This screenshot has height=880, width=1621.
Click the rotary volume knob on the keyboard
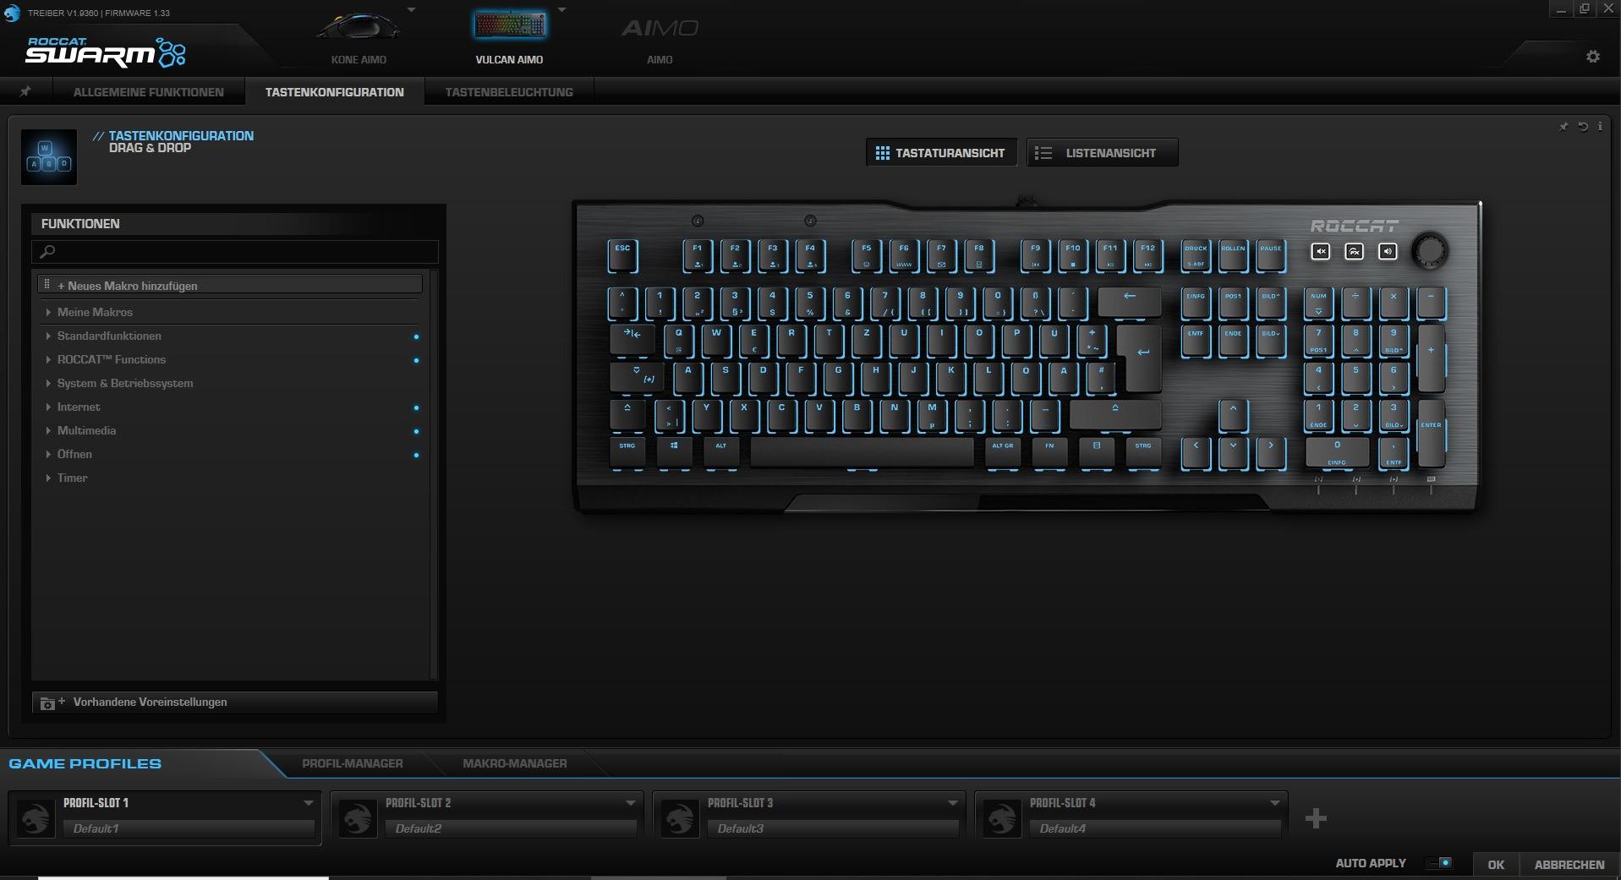(x=1430, y=250)
